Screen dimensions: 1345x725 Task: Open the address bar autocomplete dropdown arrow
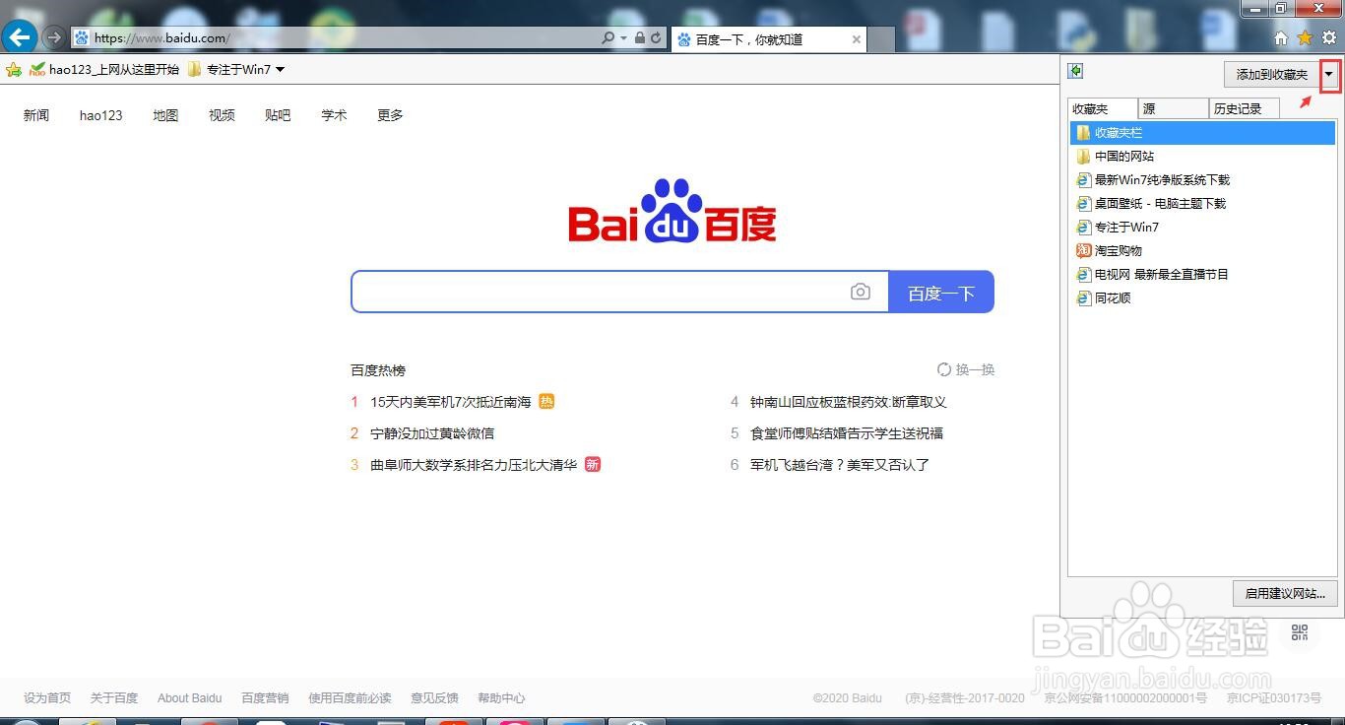(x=623, y=38)
